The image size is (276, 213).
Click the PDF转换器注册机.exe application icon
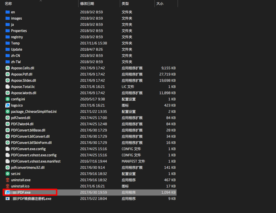click(8, 199)
